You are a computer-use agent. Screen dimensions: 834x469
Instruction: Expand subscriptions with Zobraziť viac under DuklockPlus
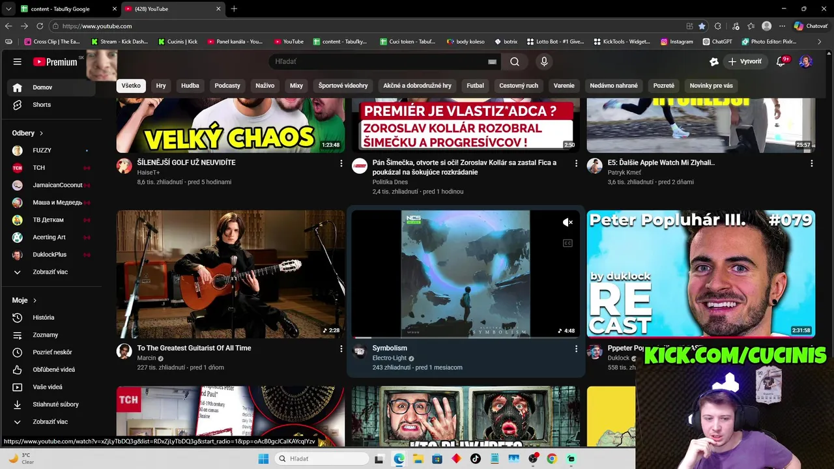click(50, 272)
